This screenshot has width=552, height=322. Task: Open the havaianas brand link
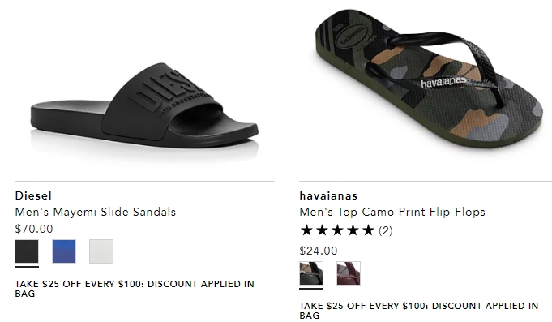click(x=328, y=195)
